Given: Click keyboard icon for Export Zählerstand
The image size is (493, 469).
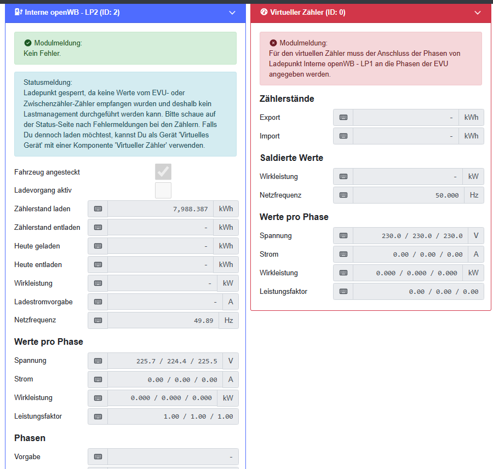Looking at the screenshot, I should [x=343, y=118].
